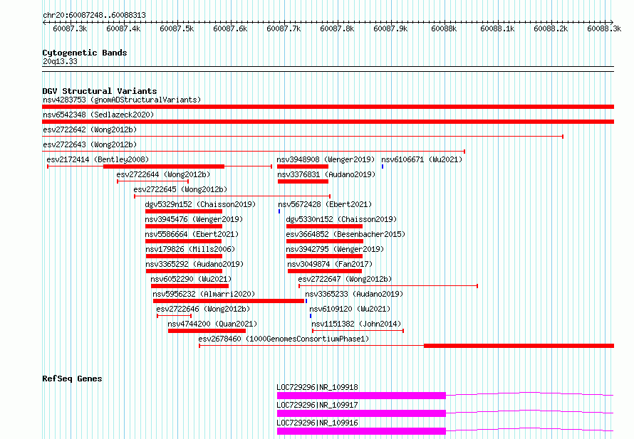Image resolution: width=634 pixels, height=439 pixels.
Task: Open LOC729296|NR_109916 gene label
Action: tap(318, 423)
